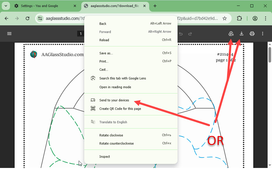View site information icon in address bar
272x170 pixels.
[x=40, y=18]
